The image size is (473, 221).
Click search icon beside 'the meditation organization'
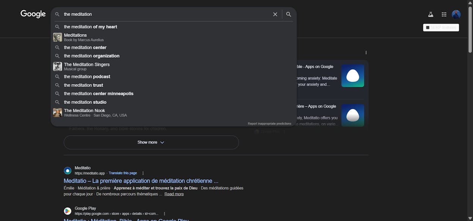pyautogui.click(x=58, y=56)
